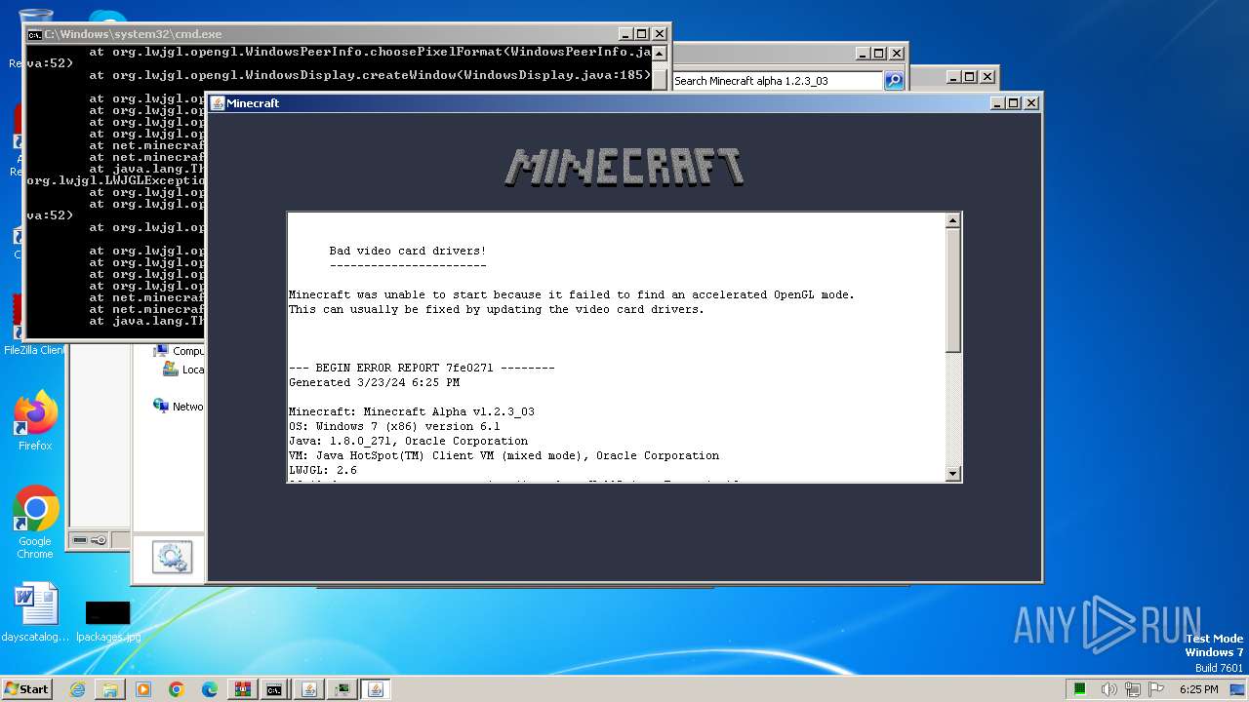Viewport: 1249px width, 702px height.
Task: Open the green CPU meter tray icon
Action: [1080, 689]
